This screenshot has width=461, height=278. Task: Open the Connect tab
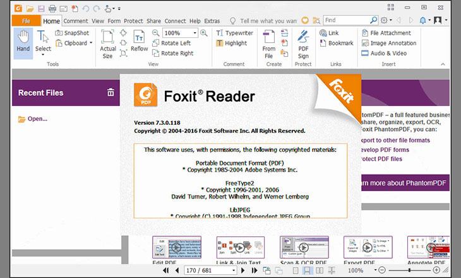pyautogui.click(x=175, y=21)
